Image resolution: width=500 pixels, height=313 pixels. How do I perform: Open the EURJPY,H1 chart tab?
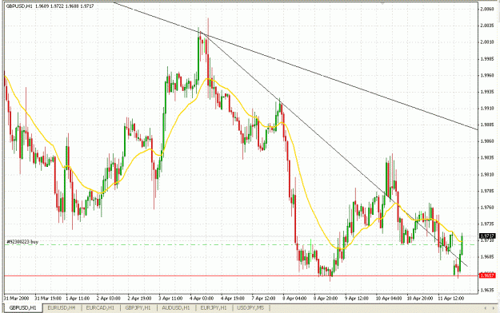pyautogui.click(x=214, y=308)
